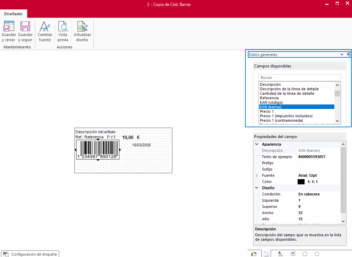Select the color palette tab icon
This screenshot has width=352, height=257.
pyautogui.click(x=254, y=254)
